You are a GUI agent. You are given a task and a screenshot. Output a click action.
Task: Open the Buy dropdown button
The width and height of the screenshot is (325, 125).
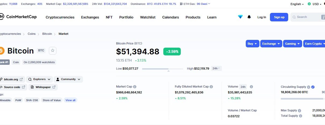(x=252, y=44)
